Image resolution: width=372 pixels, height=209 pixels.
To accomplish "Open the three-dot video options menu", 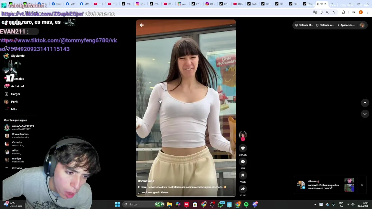I will [x=230, y=25].
